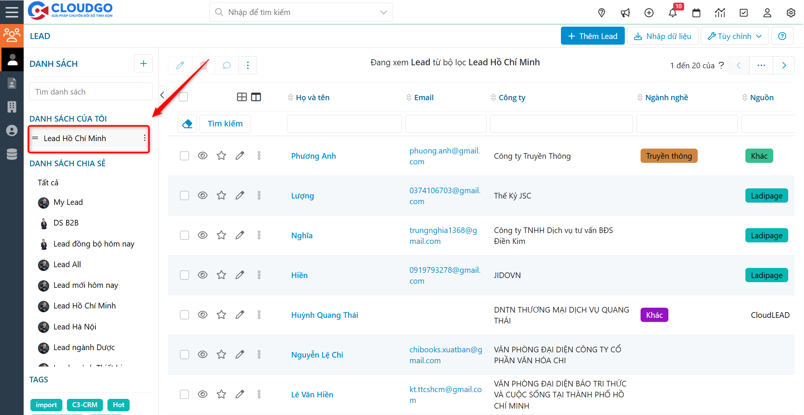Click the megaphone announcements icon
The image size is (804, 415).
click(625, 13)
